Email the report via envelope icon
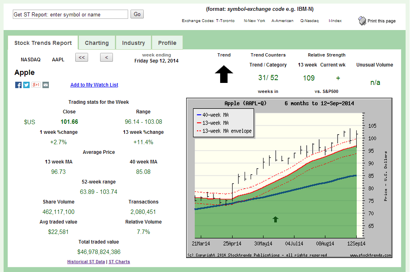This screenshot has height=272, width=410. coord(46,85)
